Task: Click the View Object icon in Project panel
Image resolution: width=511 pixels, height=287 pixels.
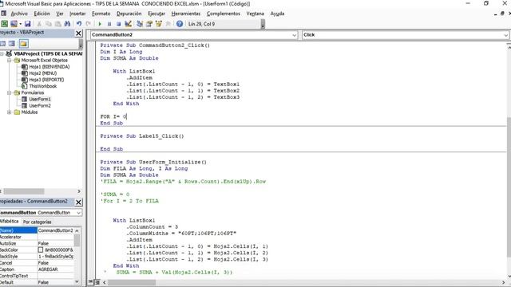Action: pos(12,44)
